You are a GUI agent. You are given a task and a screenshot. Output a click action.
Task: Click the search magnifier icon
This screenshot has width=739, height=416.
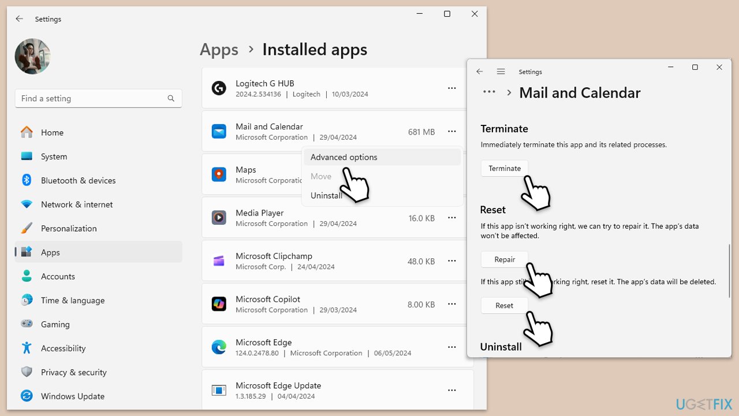point(171,98)
